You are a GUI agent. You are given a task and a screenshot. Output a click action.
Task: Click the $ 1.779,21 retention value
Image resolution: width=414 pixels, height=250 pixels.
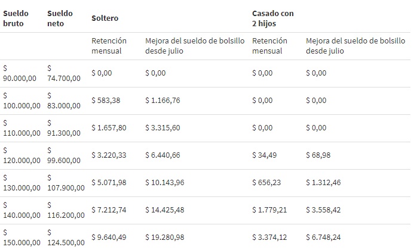click(271, 210)
